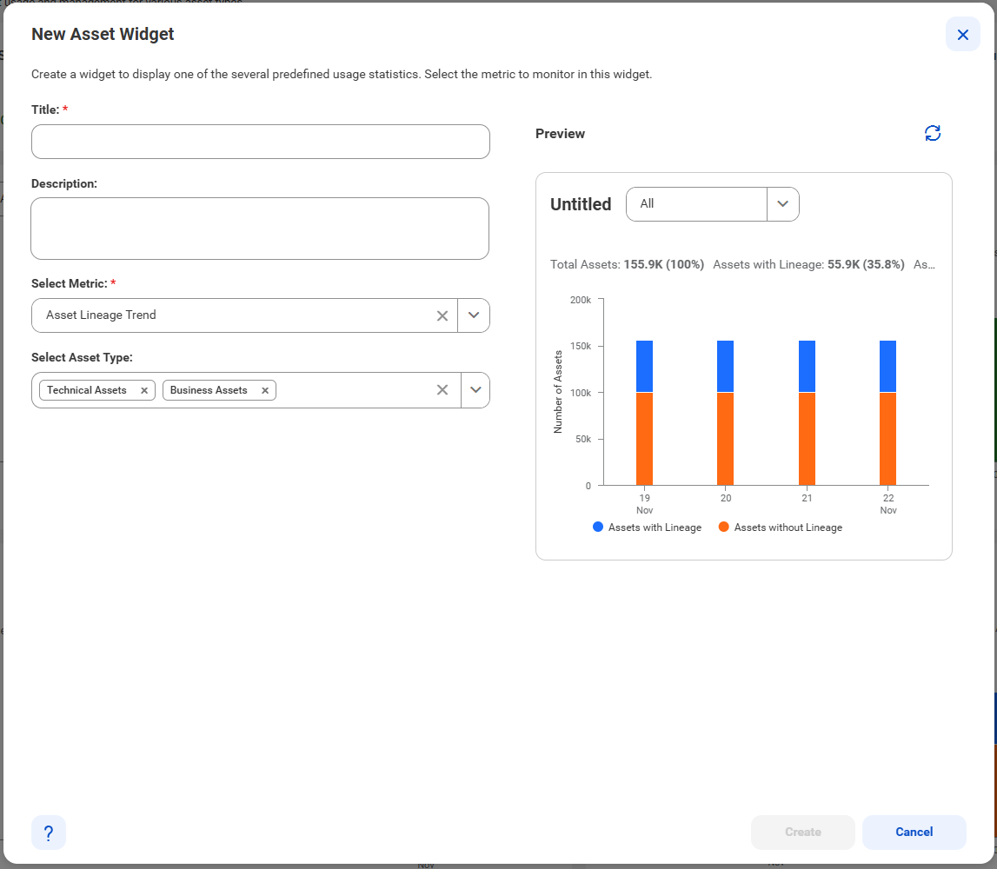Click the Asset Lineage Trend value text
This screenshot has width=997, height=869.
pos(101,315)
